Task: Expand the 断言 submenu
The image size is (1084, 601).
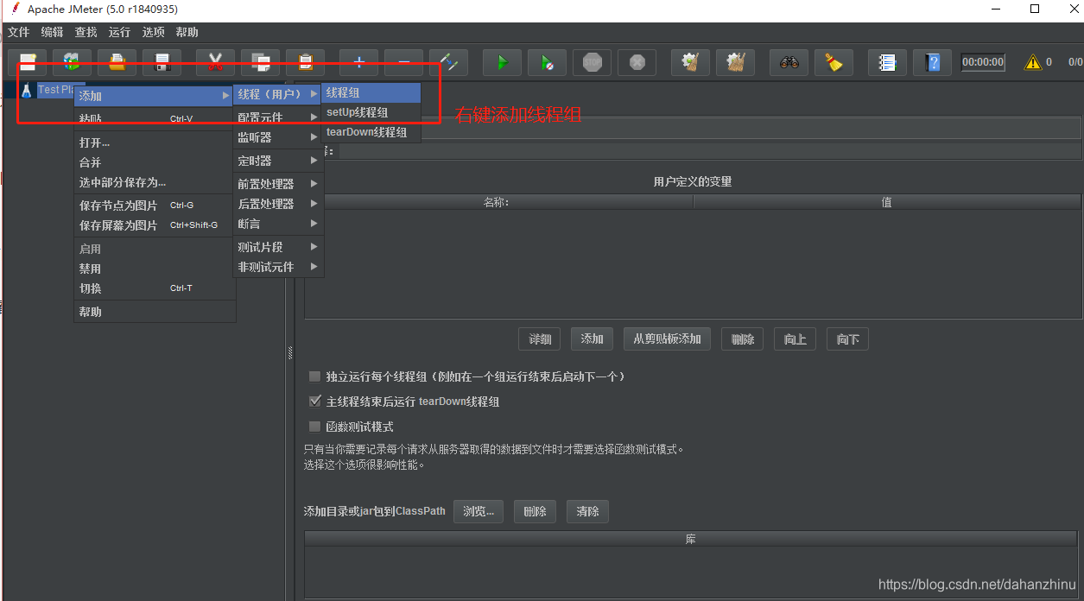Action: click(x=277, y=224)
